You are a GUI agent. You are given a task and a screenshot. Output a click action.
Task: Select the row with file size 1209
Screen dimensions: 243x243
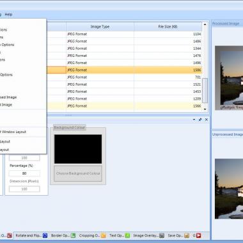pos(124,98)
